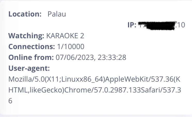This screenshot has width=192, height=117.
Task: Click the Location label
Action: [x=25, y=14]
